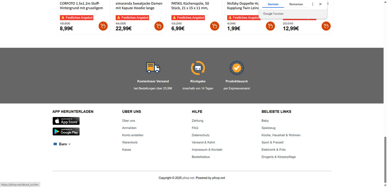Click the innerhalb von 14 Tagen text
Viewport: 387px width, 187px height.
coord(198,89)
